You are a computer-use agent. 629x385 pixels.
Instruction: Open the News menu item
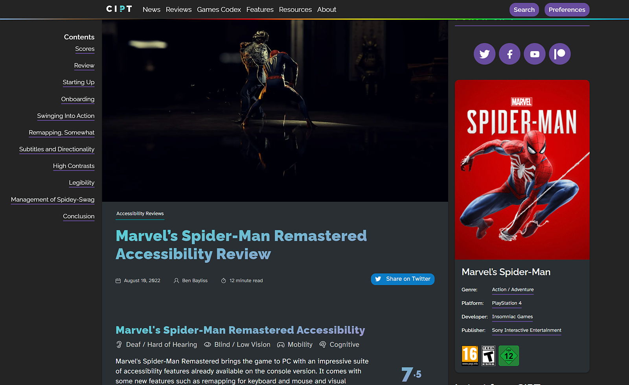pyautogui.click(x=151, y=9)
